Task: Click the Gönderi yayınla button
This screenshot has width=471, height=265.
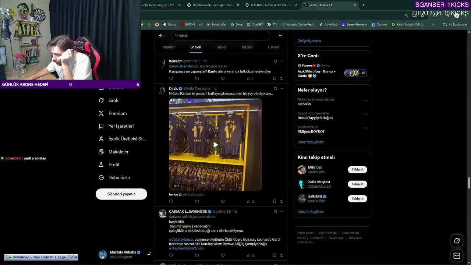Action: coord(121,194)
